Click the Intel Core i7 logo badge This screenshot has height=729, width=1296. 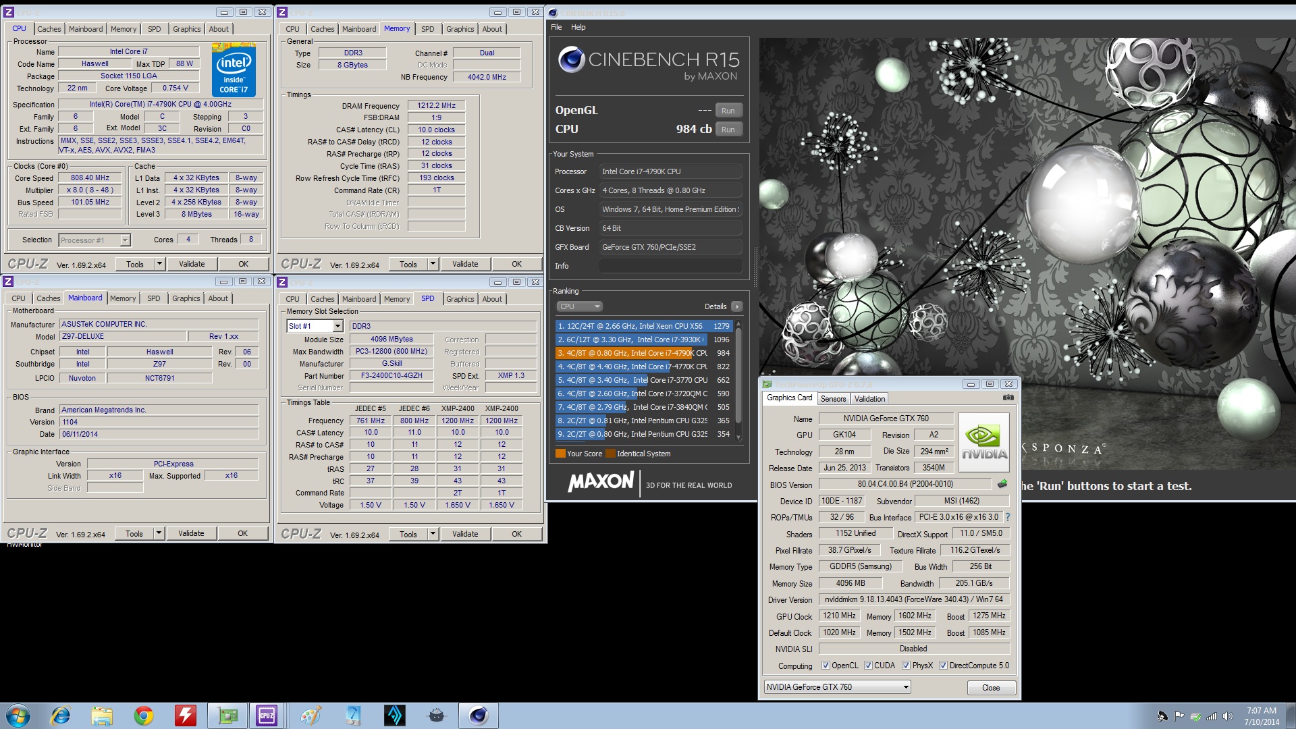point(234,70)
